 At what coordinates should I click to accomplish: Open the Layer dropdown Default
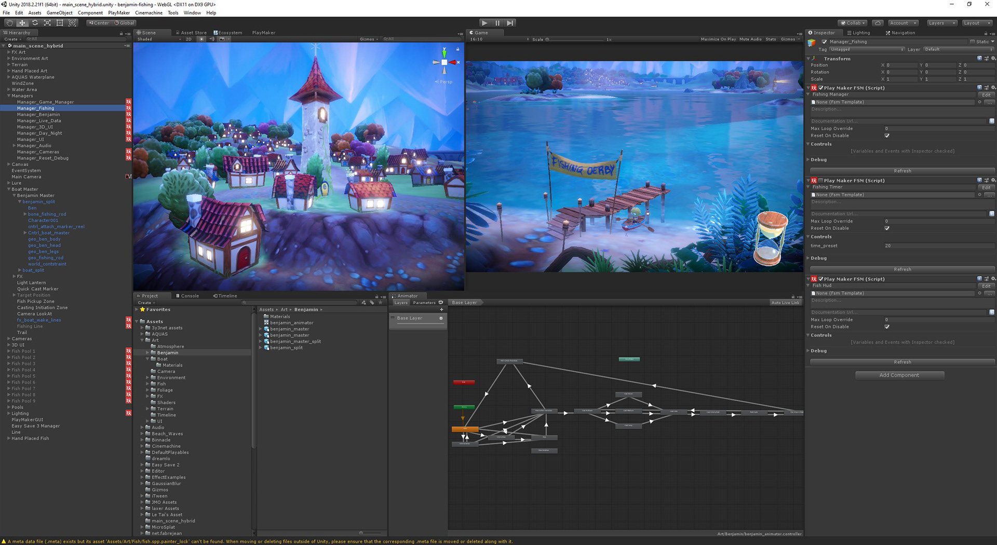[959, 49]
